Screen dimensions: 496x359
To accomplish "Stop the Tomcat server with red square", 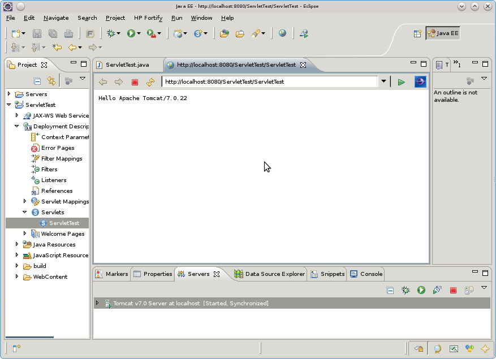I will [453, 291].
